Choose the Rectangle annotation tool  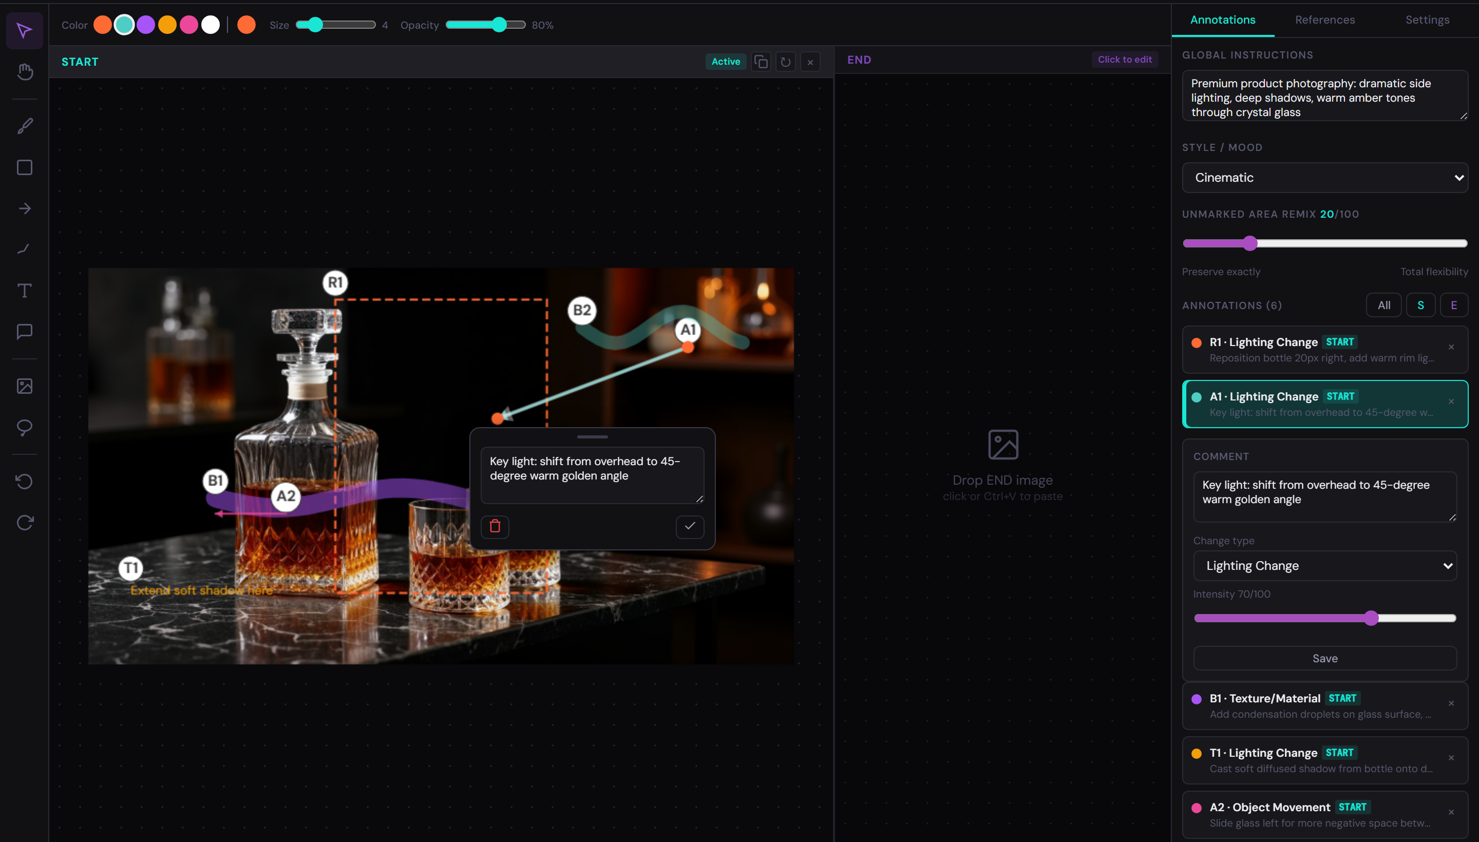pos(24,168)
